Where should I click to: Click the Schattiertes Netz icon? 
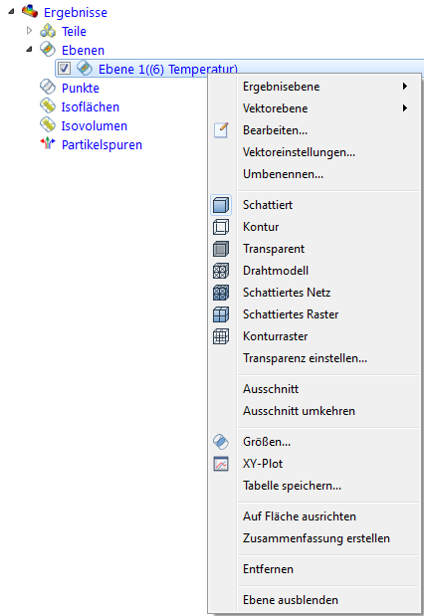[x=221, y=293]
